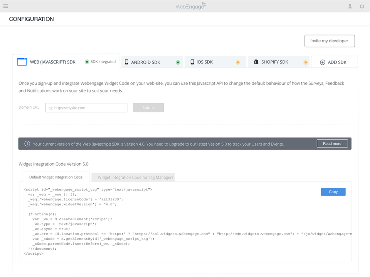Click the Android SDK phone icon
The image size is (370, 277).
126,62
